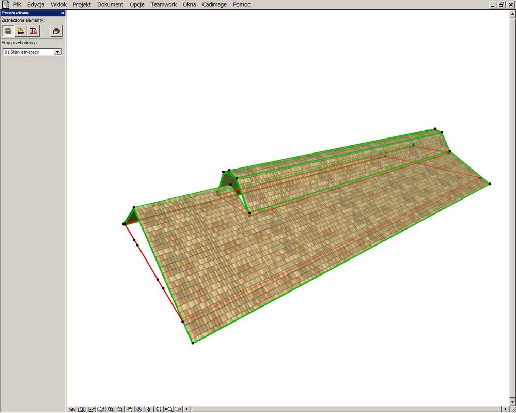This screenshot has width=516, height=413.
Task: Open the Opcje menu
Action: pyautogui.click(x=137, y=5)
